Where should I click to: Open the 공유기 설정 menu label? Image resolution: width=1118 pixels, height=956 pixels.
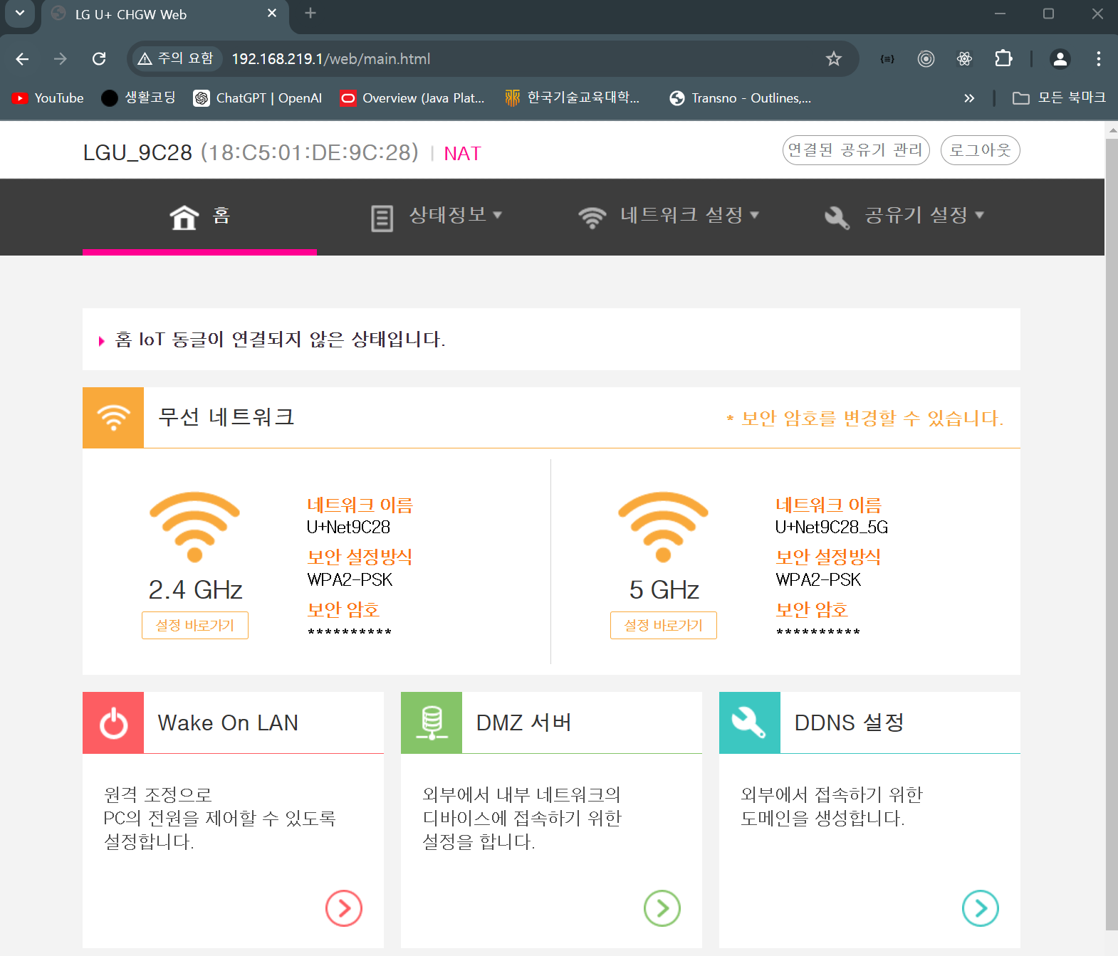(916, 215)
